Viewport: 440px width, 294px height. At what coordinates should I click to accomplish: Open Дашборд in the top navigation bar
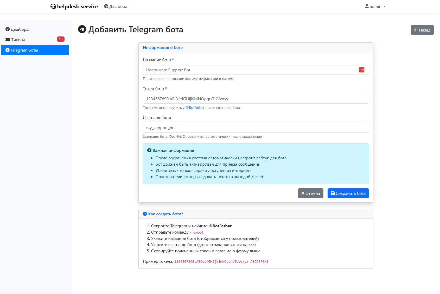116,7
